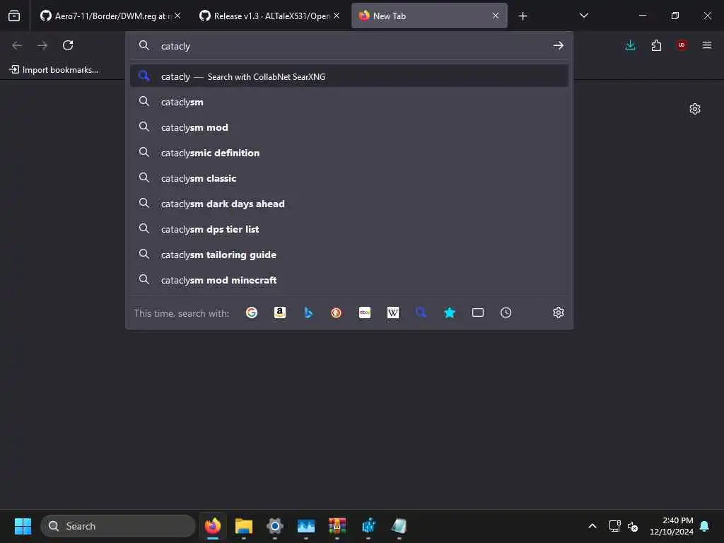
Task: Open Settings gear app in the taskbar
Action: (x=275, y=526)
